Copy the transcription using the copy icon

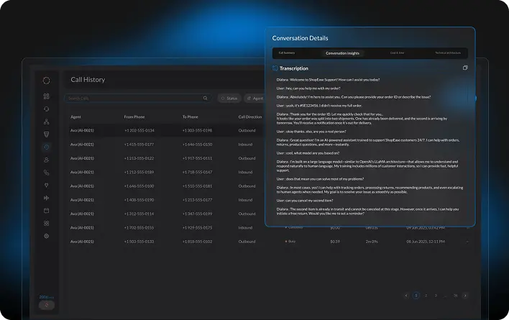click(x=465, y=68)
